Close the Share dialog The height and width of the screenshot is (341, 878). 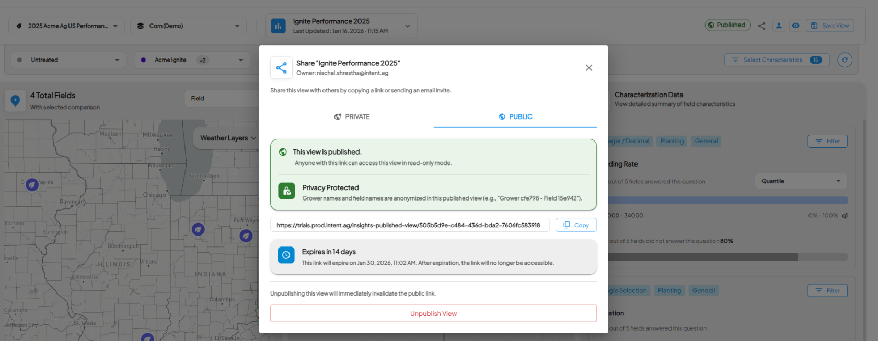pyautogui.click(x=589, y=68)
